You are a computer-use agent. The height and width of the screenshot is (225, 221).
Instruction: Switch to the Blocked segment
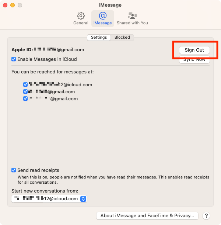click(122, 38)
